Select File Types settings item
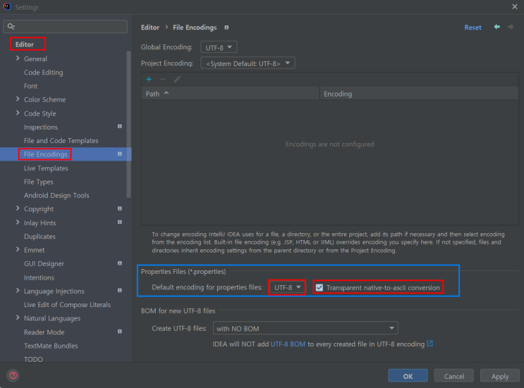The height and width of the screenshot is (388, 524). click(x=38, y=182)
